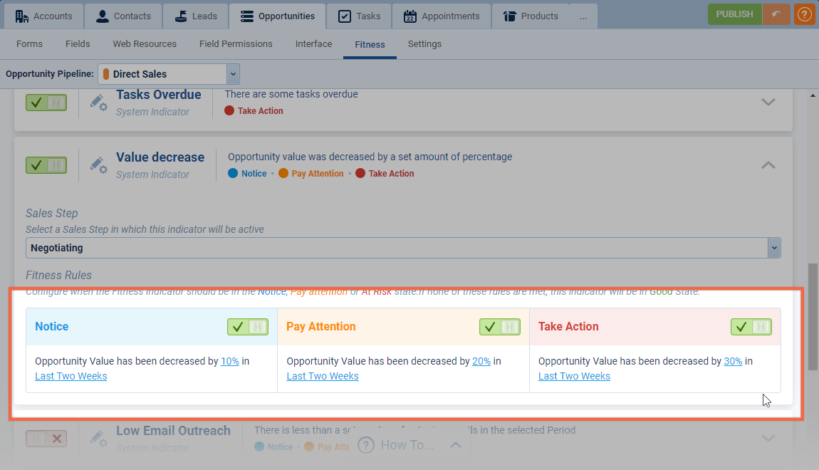Click the Accounts building icon
Image resolution: width=819 pixels, height=470 pixels.
(x=21, y=16)
